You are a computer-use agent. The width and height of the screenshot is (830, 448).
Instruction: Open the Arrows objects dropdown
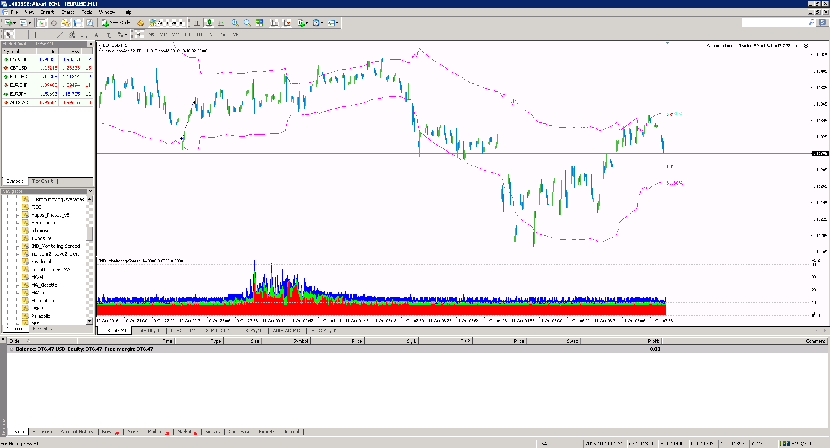coord(122,35)
